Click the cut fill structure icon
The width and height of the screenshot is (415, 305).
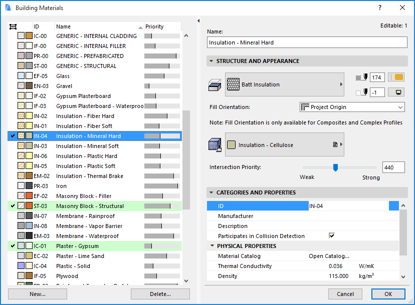coord(215,85)
